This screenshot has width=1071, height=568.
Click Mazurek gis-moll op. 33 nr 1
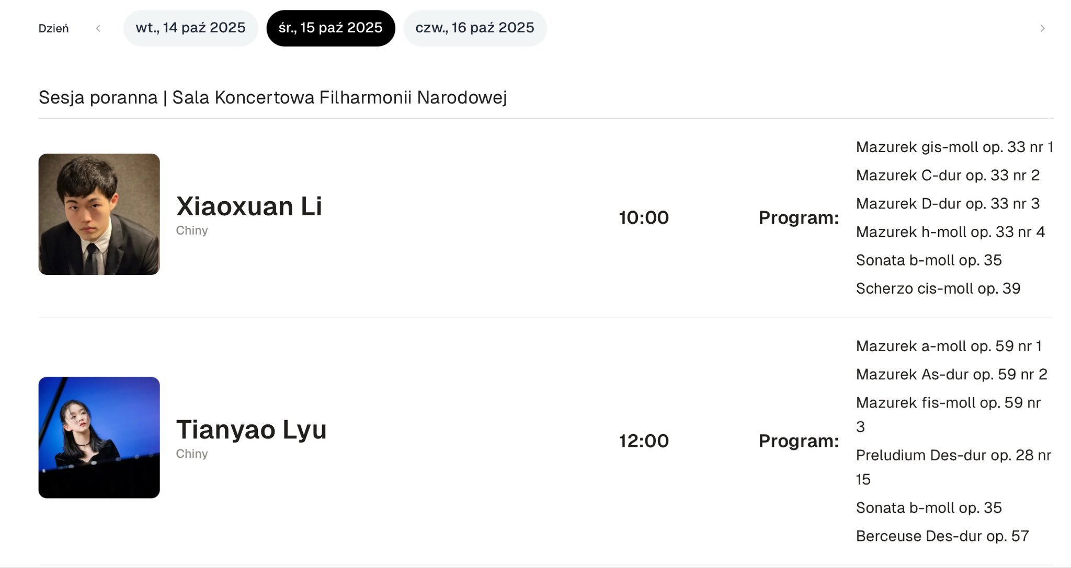954,147
